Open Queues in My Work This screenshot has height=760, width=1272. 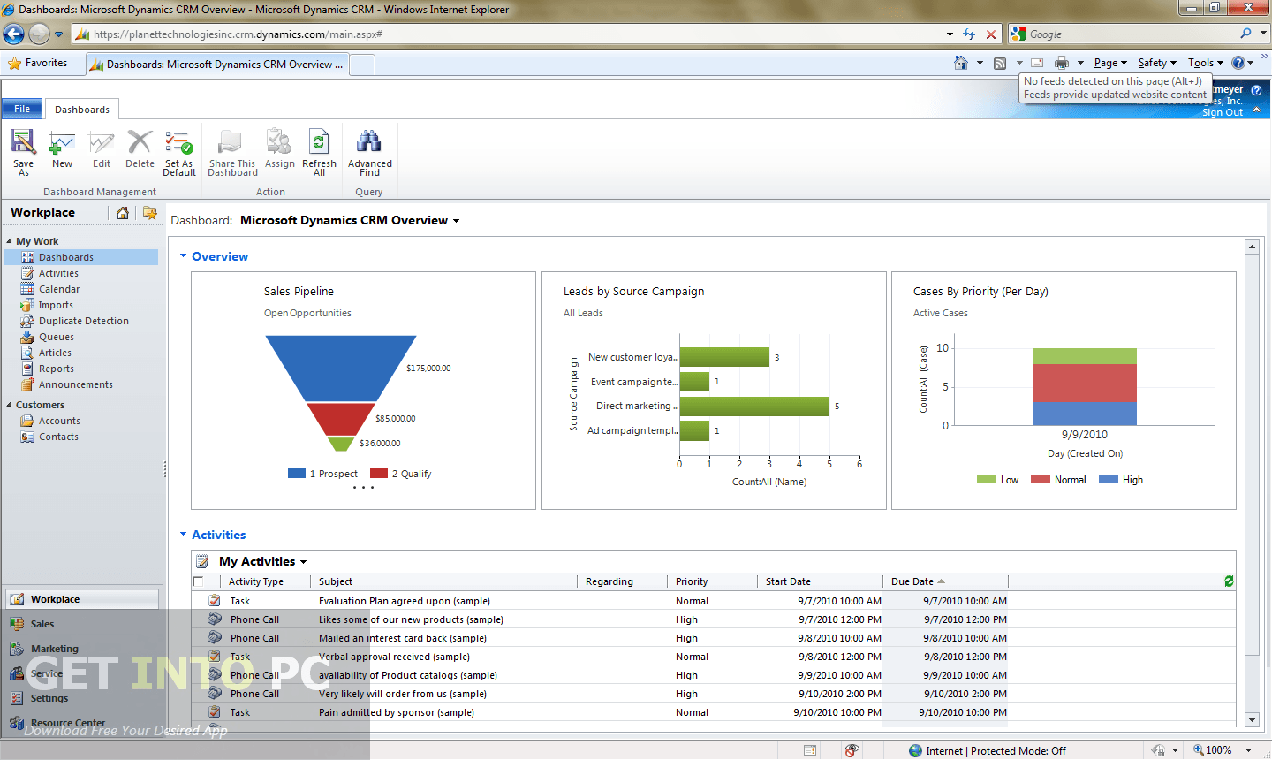[56, 337]
